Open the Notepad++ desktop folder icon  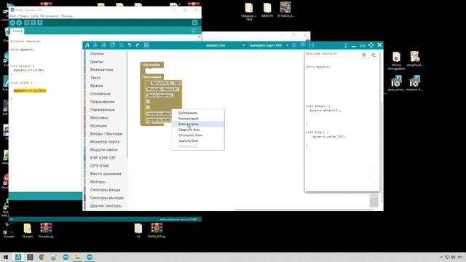click(x=249, y=12)
